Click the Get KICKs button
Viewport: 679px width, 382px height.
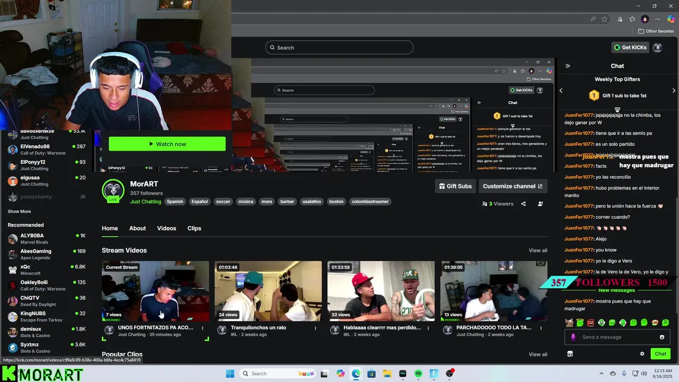[x=630, y=47]
